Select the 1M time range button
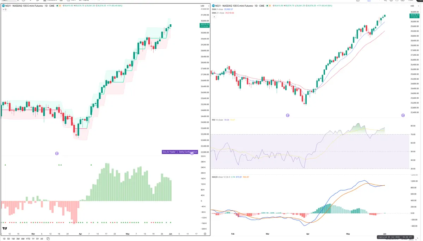 coord(13,239)
